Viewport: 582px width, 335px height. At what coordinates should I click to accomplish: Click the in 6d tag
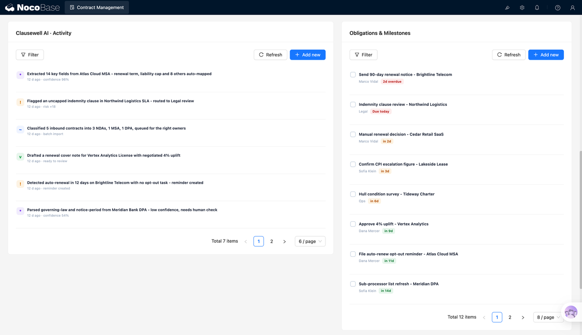click(x=374, y=201)
